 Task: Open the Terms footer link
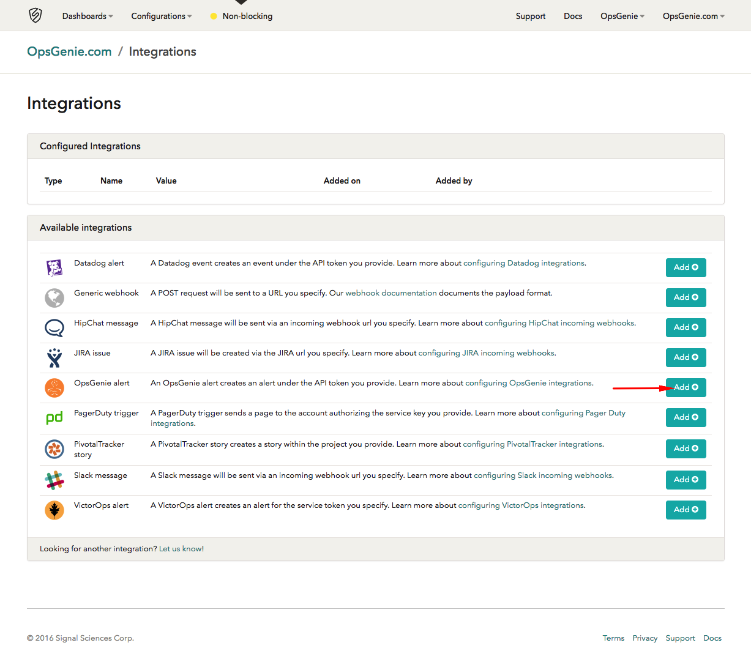tap(613, 638)
